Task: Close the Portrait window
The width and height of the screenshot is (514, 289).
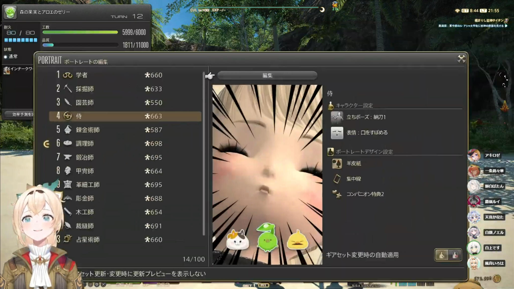Action: (x=461, y=59)
